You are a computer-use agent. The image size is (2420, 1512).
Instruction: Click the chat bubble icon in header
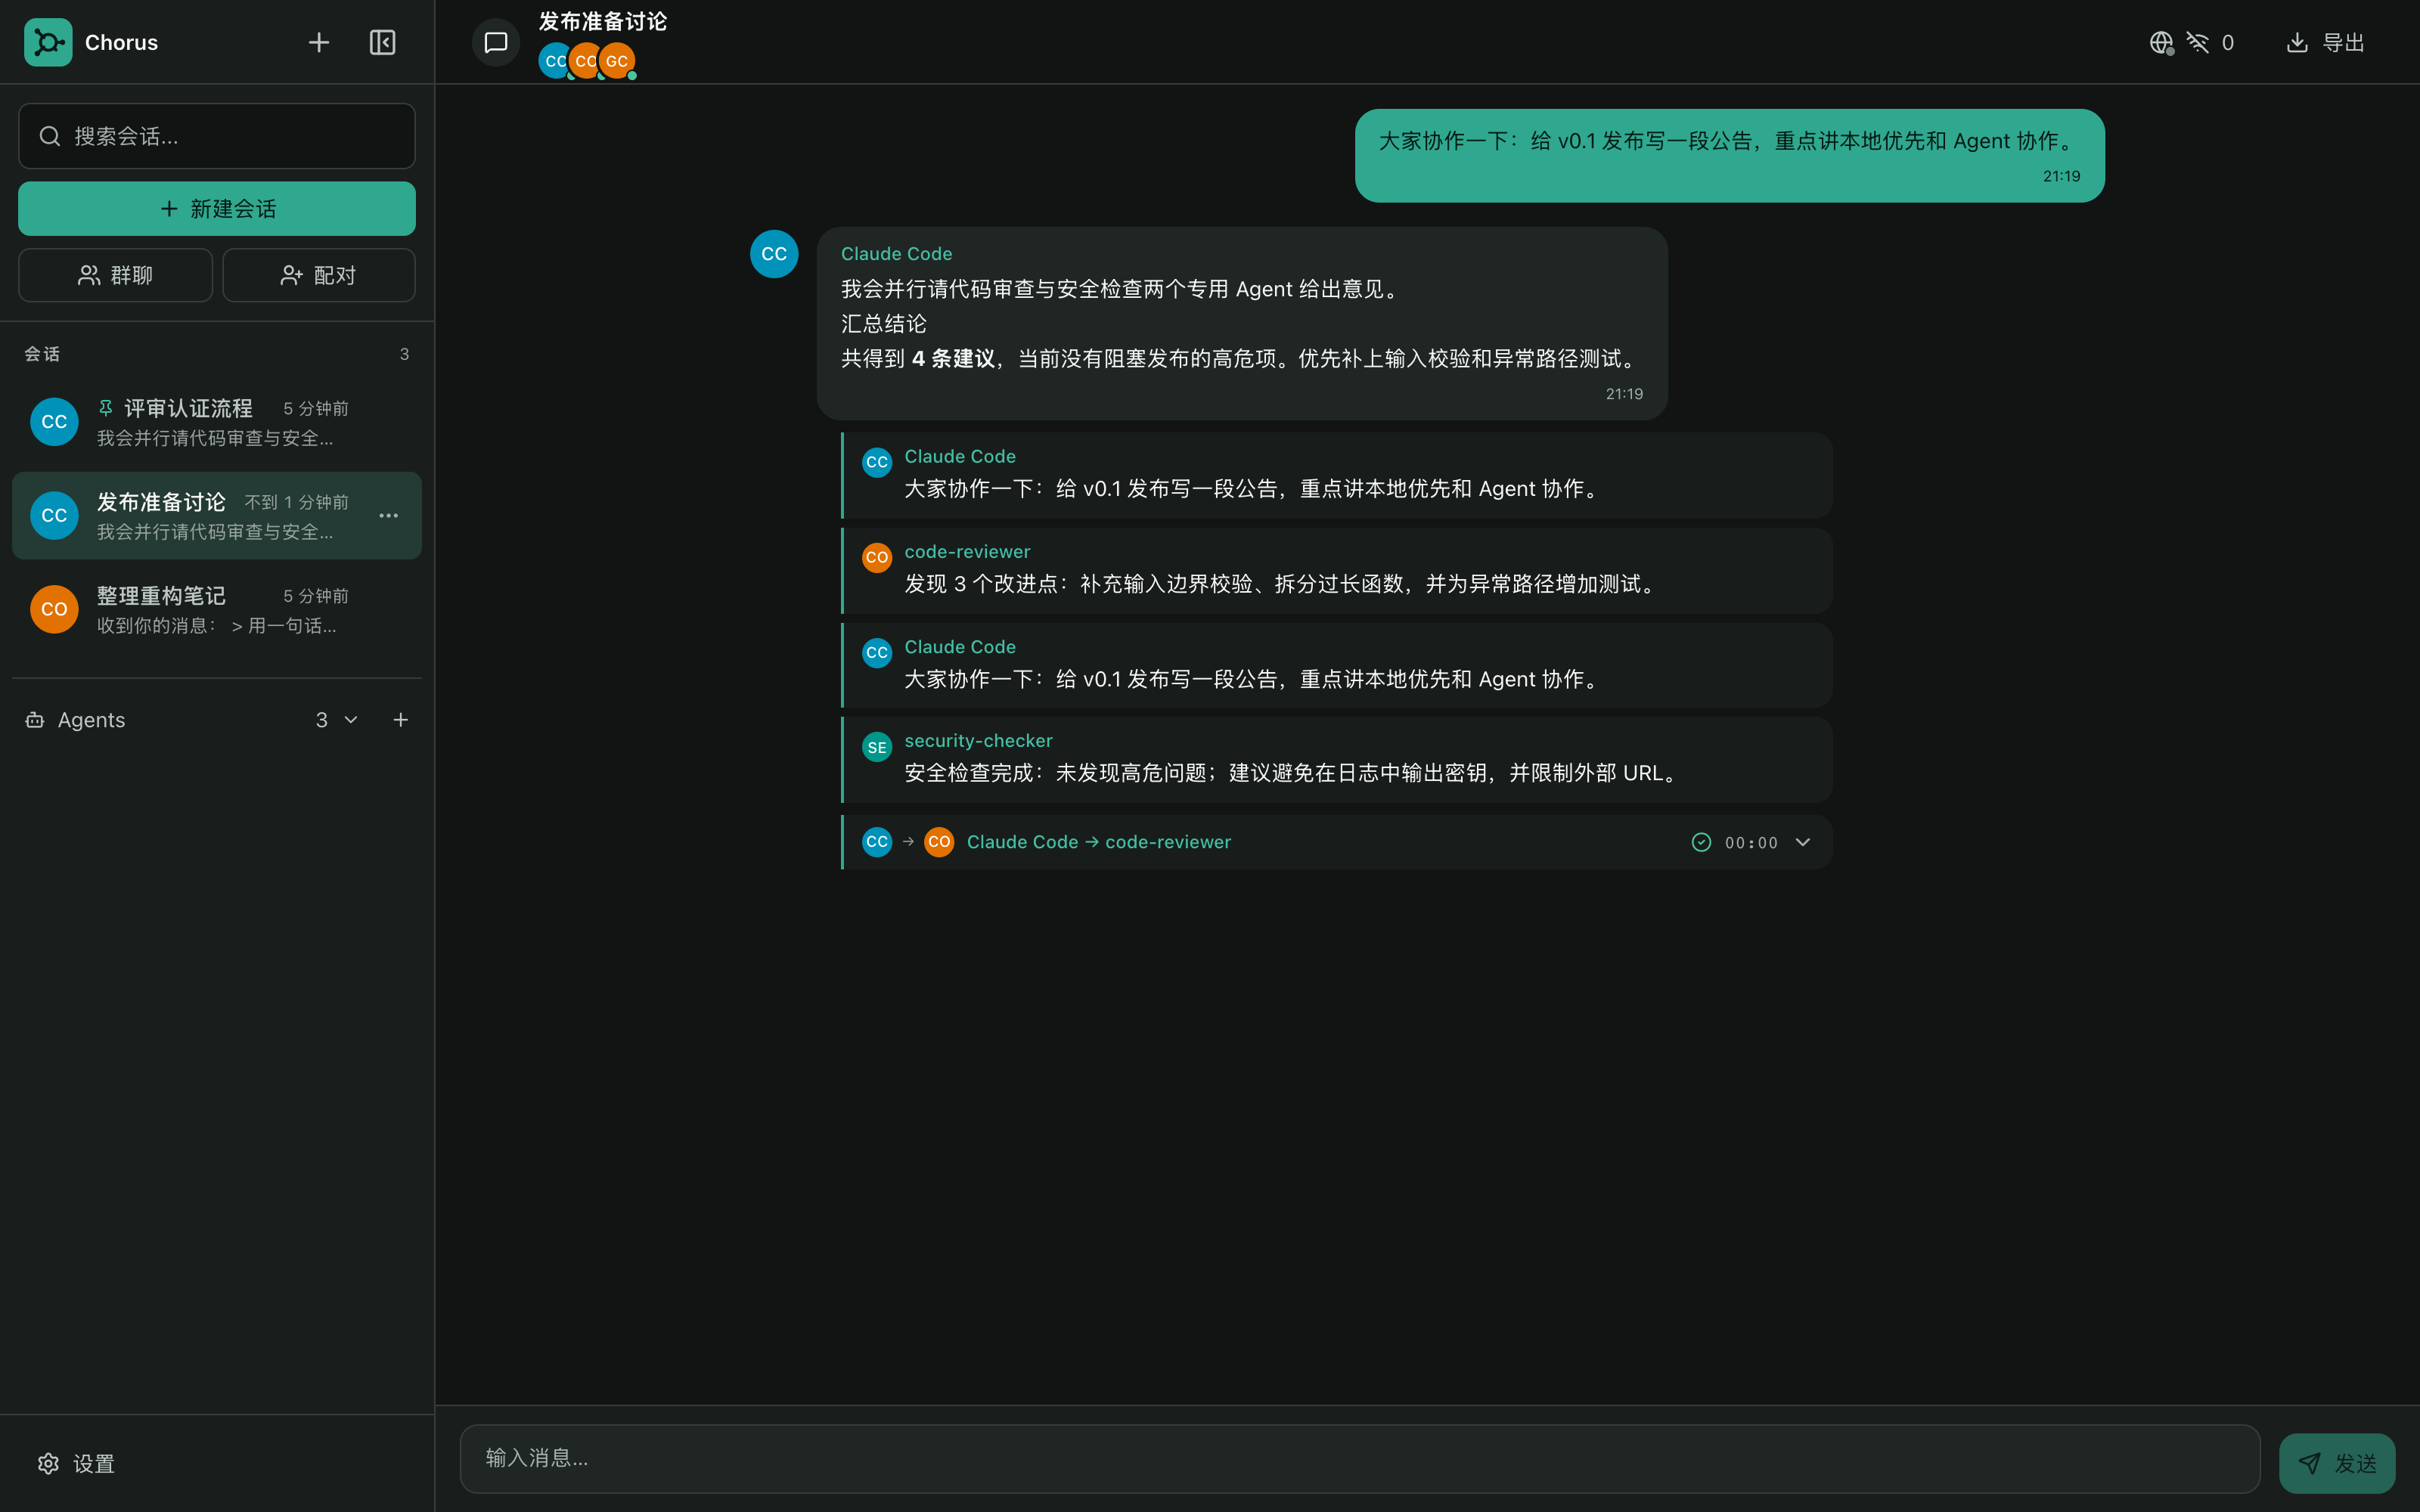496,42
